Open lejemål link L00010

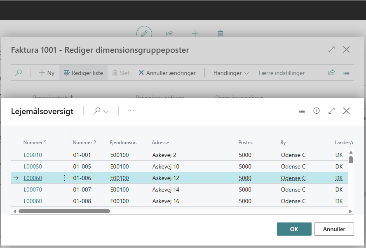coord(33,155)
